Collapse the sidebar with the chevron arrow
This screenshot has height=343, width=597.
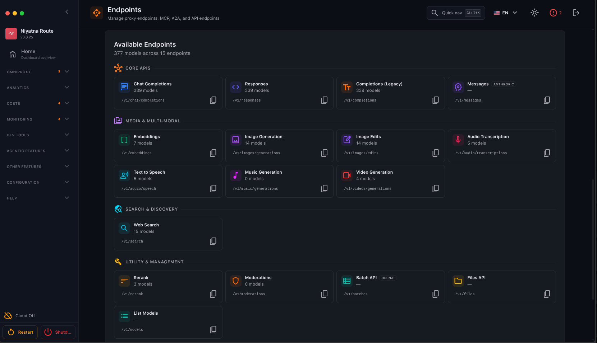click(67, 12)
